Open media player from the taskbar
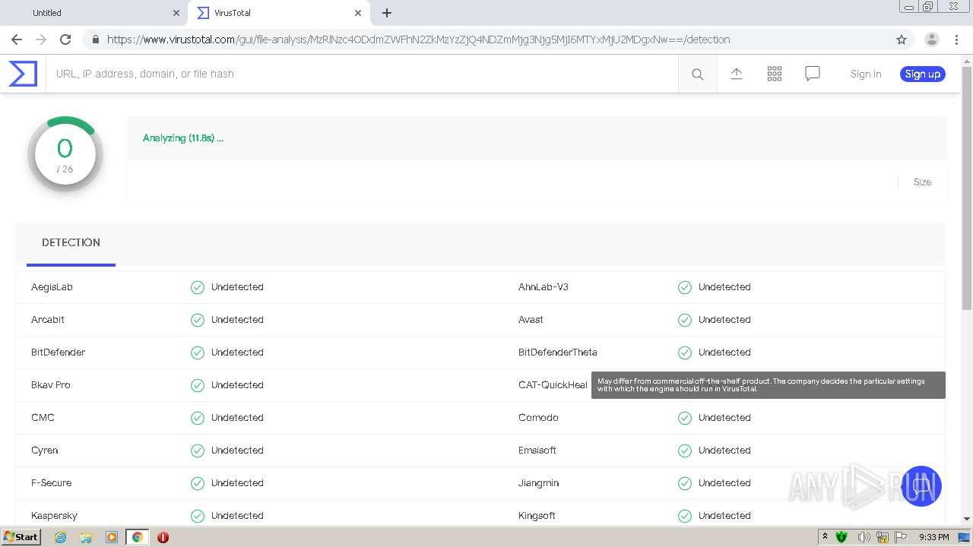Viewport: 973px width, 547px height. 112,537
